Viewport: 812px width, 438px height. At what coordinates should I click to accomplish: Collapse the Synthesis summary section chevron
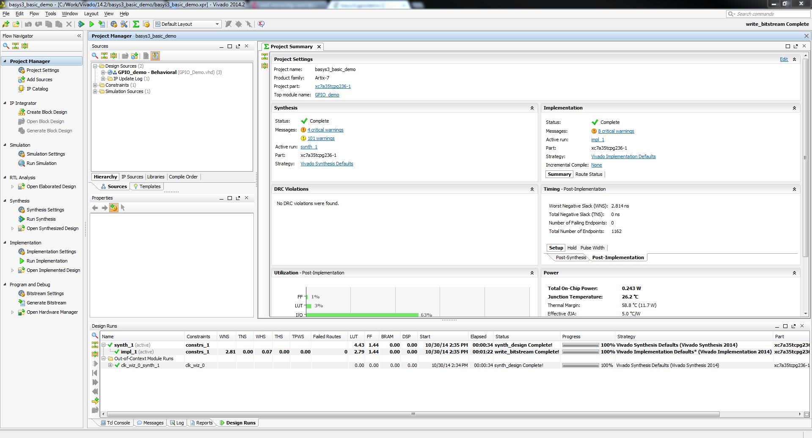pos(532,108)
